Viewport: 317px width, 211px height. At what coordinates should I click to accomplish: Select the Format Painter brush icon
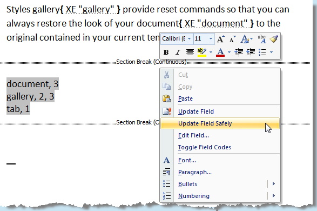pos(274,39)
